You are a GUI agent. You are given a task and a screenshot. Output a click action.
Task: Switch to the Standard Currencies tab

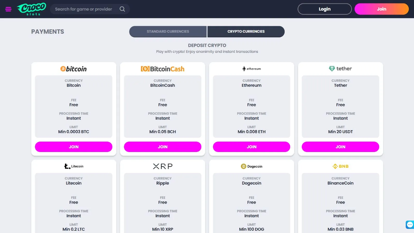click(168, 32)
